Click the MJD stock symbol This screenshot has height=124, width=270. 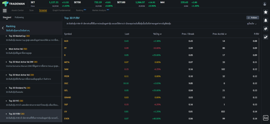(x=66, y=41)
